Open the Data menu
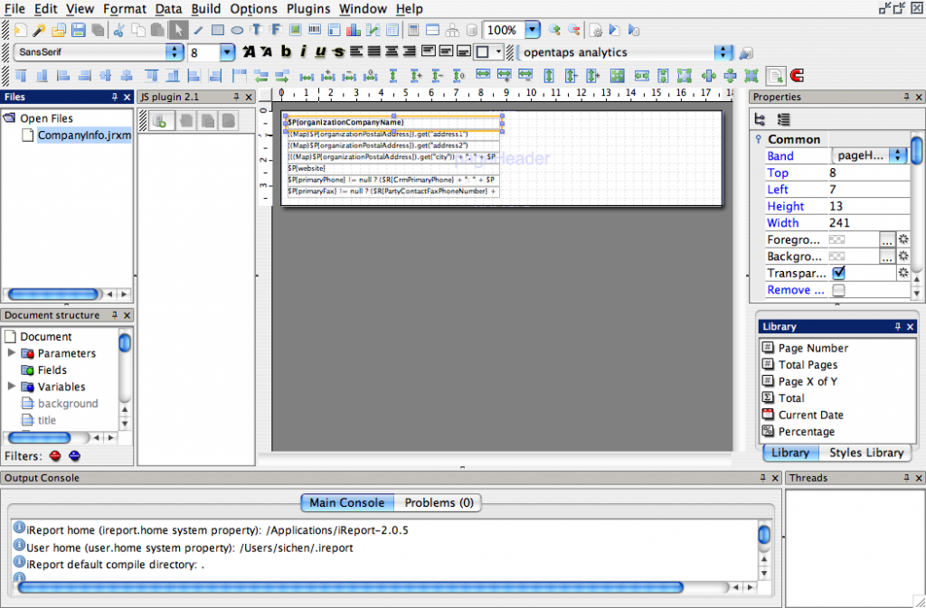926x608 pixels. (168, 9)
